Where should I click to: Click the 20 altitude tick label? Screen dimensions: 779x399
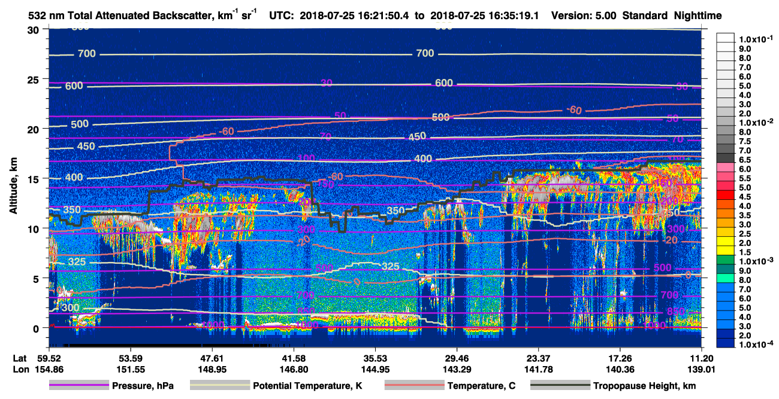point(35,129)
